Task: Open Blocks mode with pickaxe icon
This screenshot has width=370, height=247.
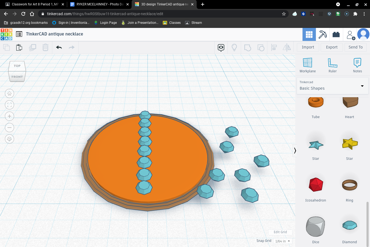Action: coord(323,34)
